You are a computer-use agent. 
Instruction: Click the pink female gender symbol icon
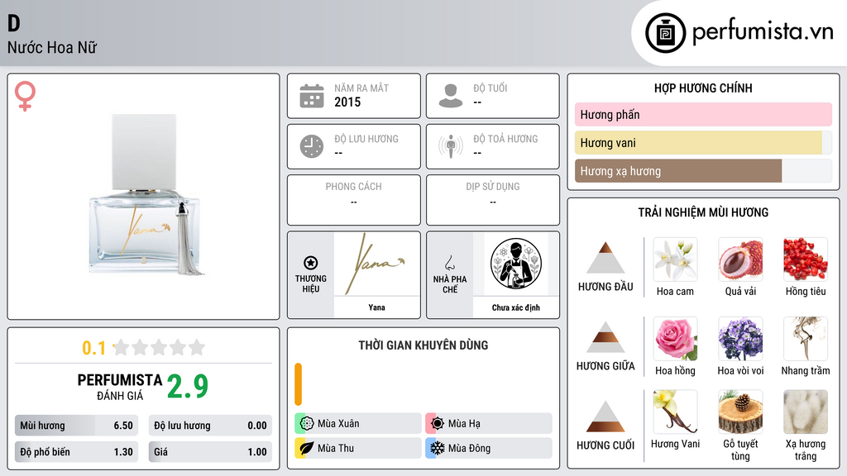(25, 96)
